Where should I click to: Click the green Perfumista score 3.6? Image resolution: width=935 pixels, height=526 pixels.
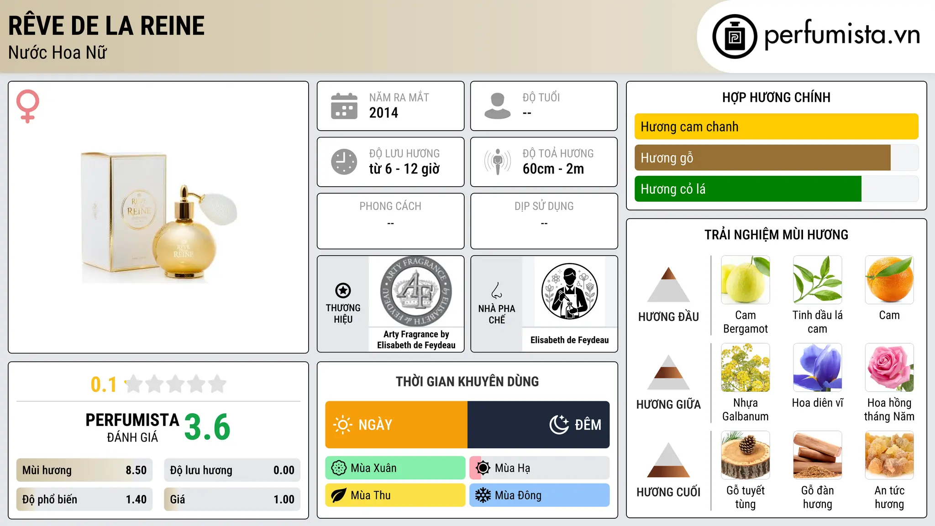click(208, 427)
